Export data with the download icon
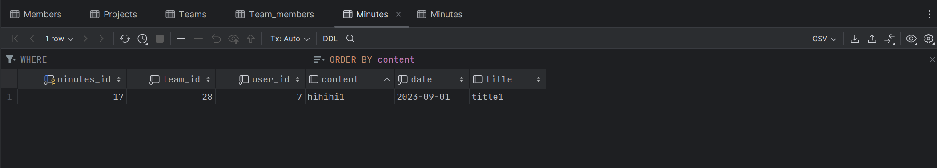Viewport: 937px width, 168px height. [855, 39]
